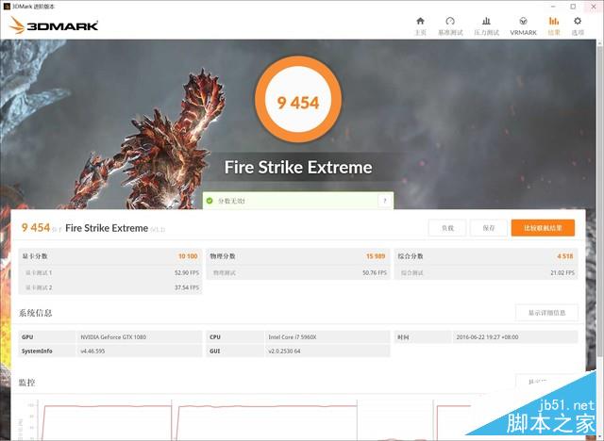Click the green check validity icon
The height and width of the screenshot is (441, 604).
coord(210,201)
